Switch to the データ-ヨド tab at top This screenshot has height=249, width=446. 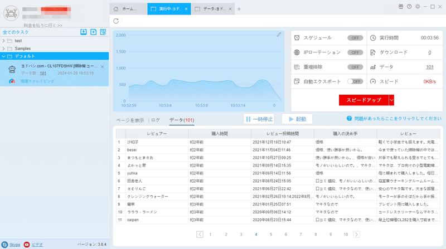click(214, 9)
